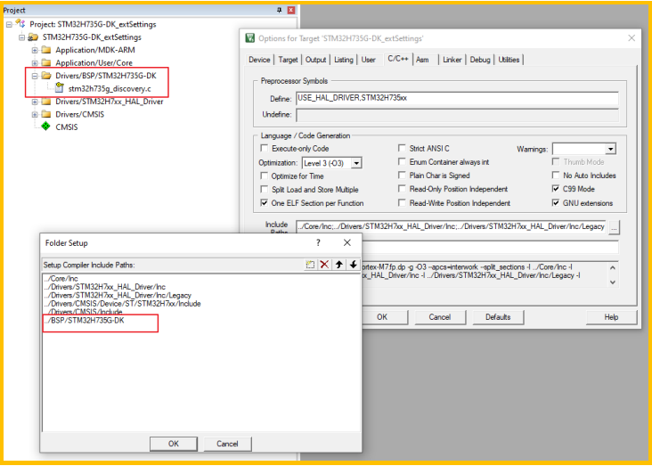Expand the Application/User/Core folder
This screenshot has height=466, width=652.
35,63
